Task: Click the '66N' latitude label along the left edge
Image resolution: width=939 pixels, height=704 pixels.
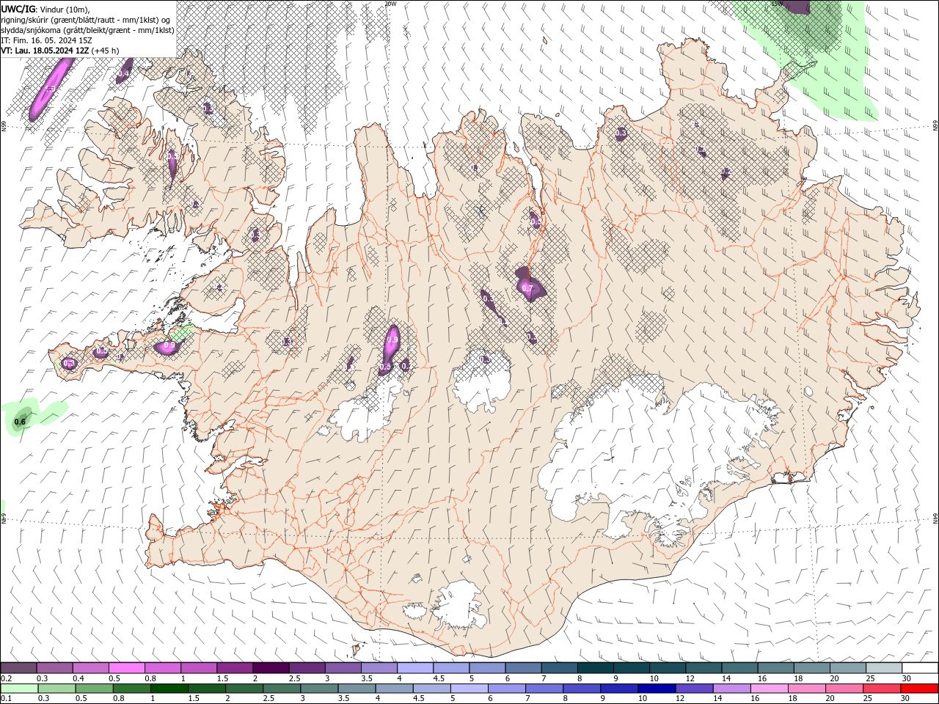Action: coord(4,127)
